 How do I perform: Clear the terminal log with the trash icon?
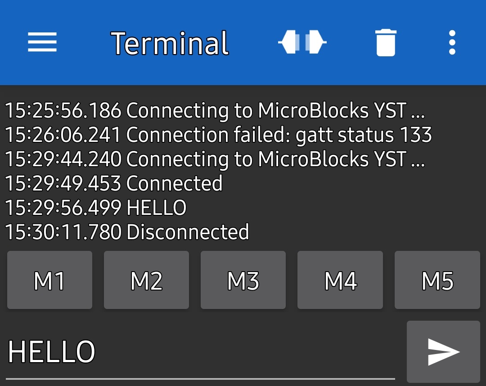[x=386, y=43]
